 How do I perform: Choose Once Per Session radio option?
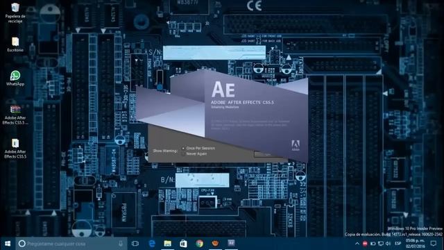point(183,148)
